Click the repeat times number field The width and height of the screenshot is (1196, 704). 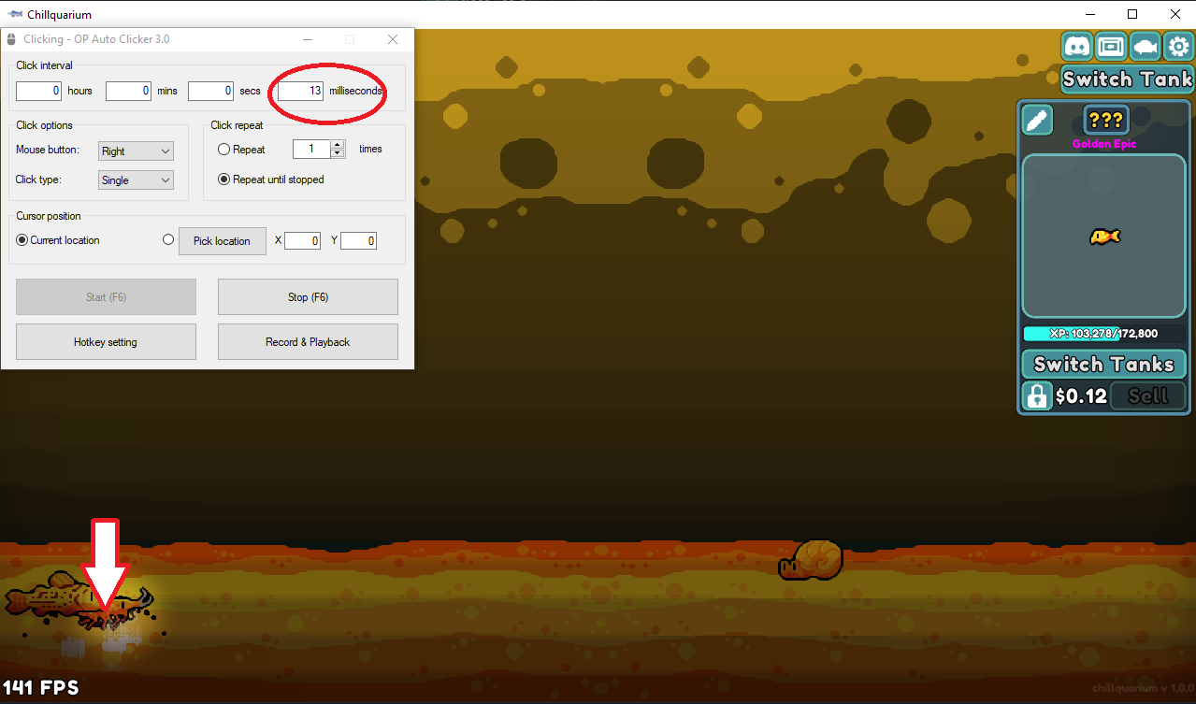pos(312,149)
